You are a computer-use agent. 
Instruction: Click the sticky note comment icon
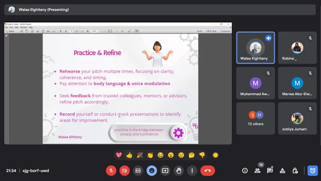[117, 31]
